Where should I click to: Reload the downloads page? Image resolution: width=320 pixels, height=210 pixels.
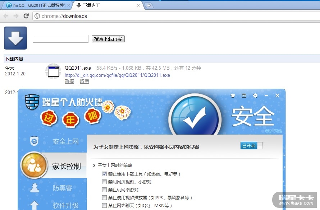[x=26, y=16]
